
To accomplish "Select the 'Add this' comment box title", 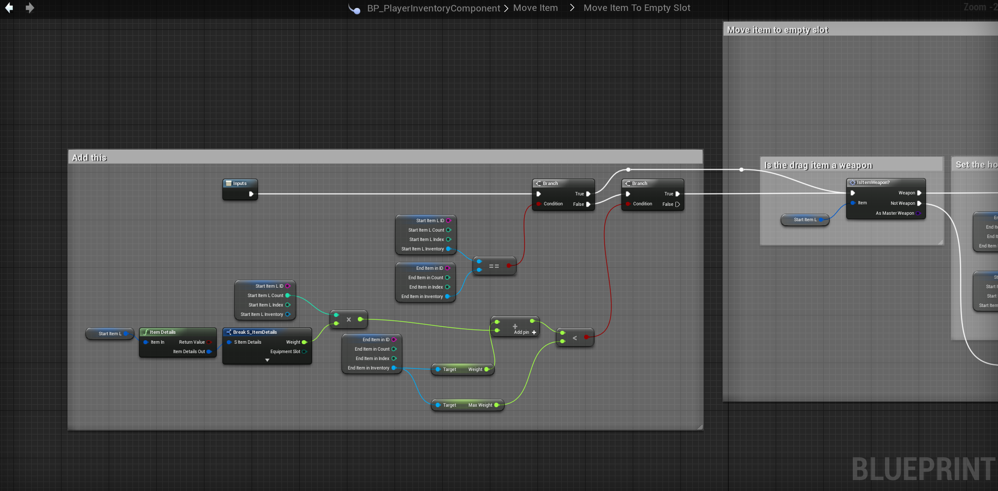I will (x=90, y=158).
